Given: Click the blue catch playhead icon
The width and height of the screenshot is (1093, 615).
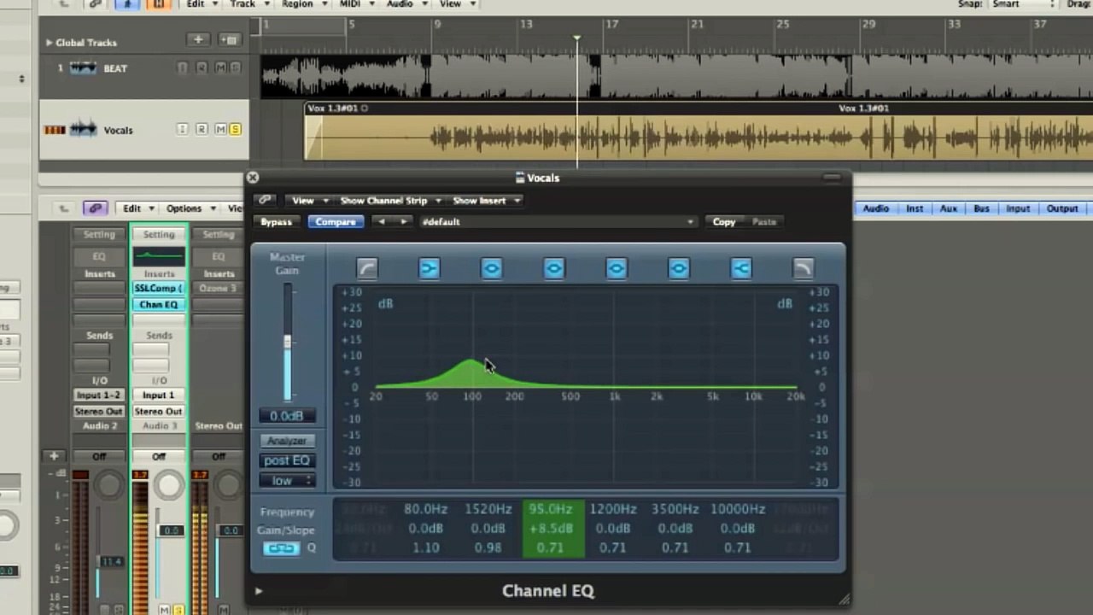Looking at the screenshot, I should pyautogui.click(x=127, y=4).
